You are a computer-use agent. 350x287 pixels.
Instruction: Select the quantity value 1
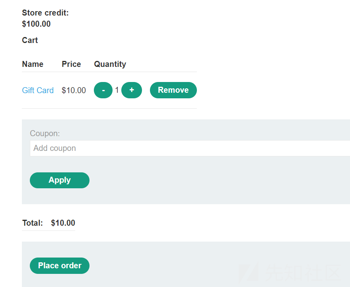(x=117, y=90)
